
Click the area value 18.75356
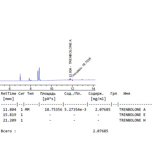(53, 110)
